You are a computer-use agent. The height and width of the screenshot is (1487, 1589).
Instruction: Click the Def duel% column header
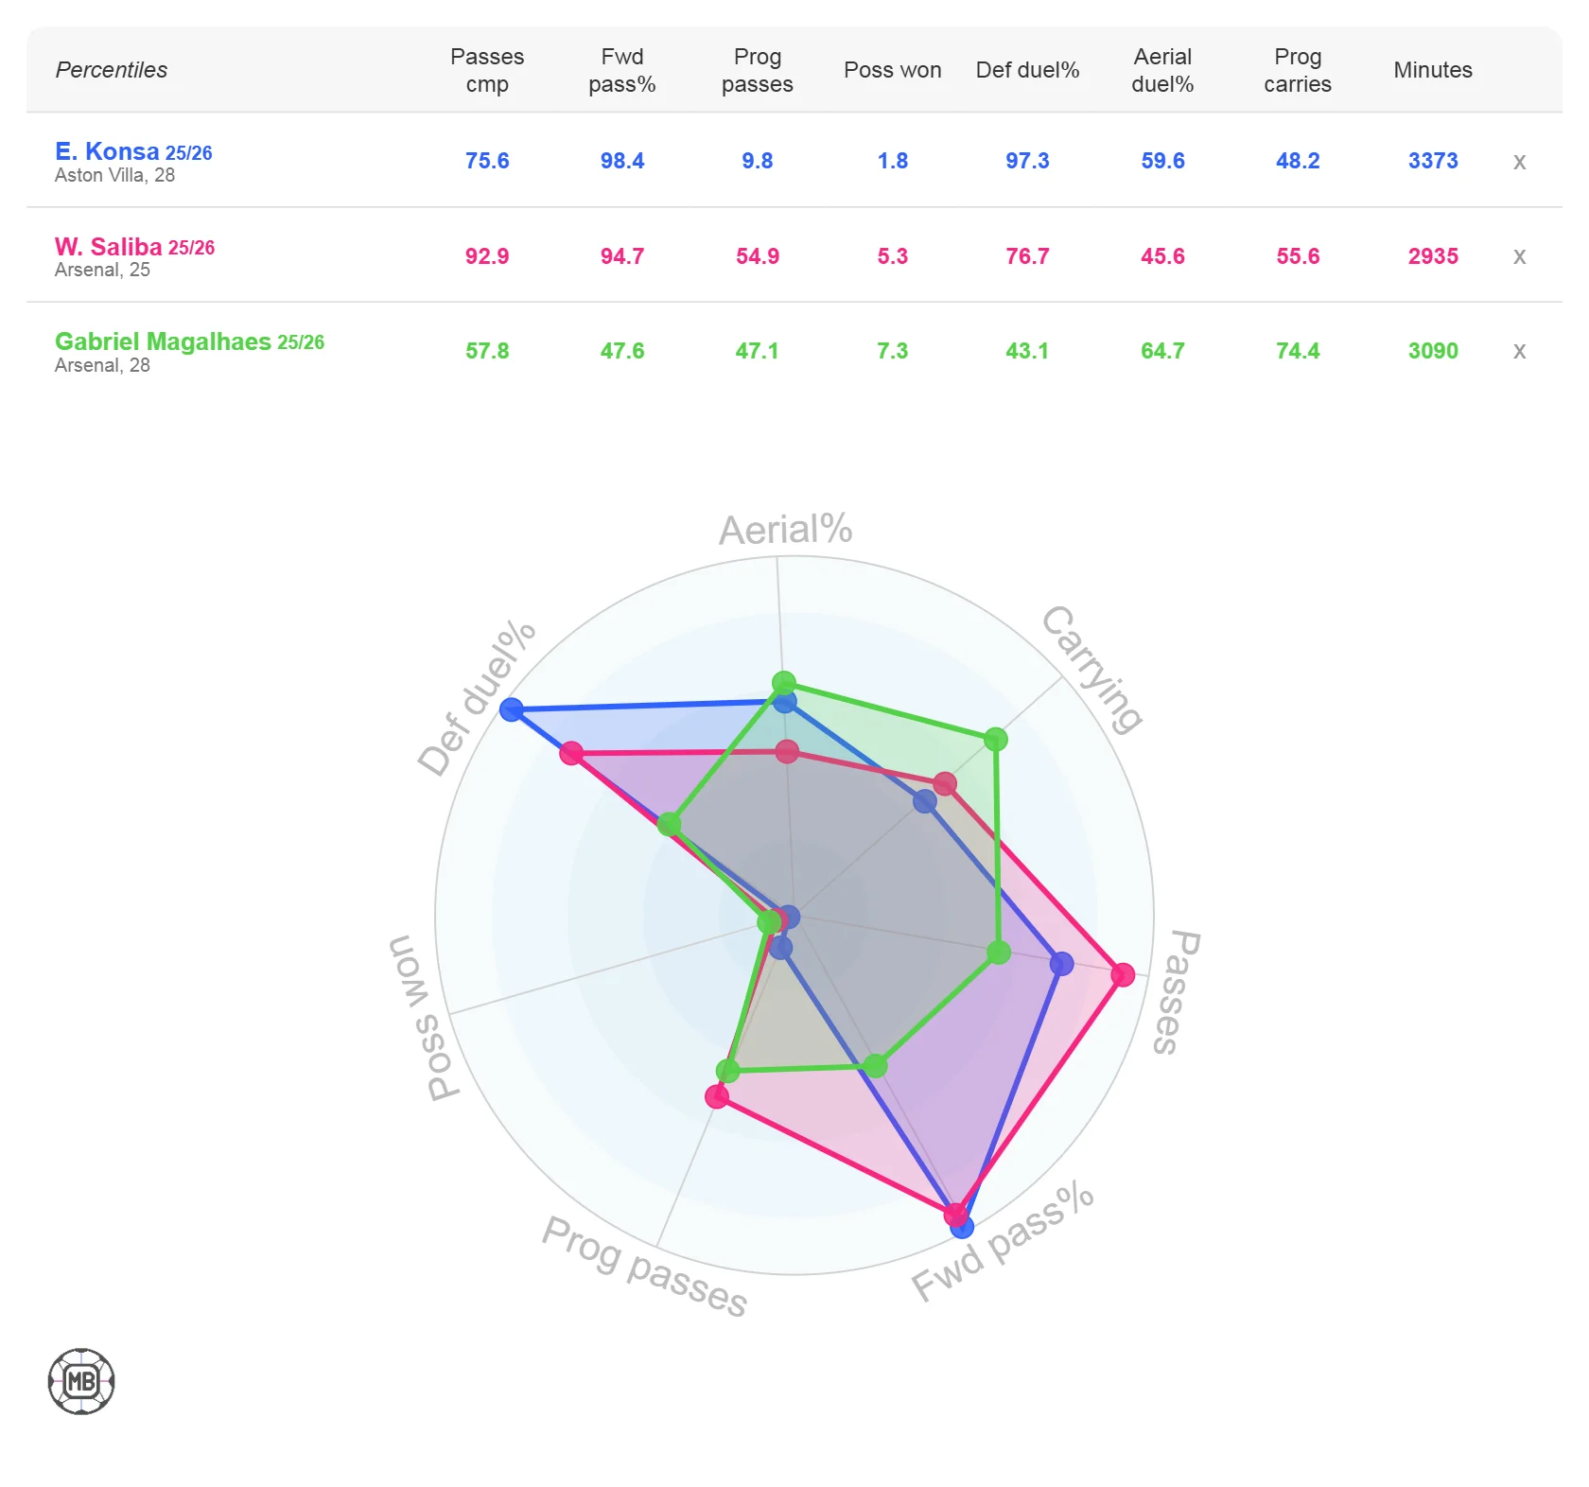[x=1027, y=70]
